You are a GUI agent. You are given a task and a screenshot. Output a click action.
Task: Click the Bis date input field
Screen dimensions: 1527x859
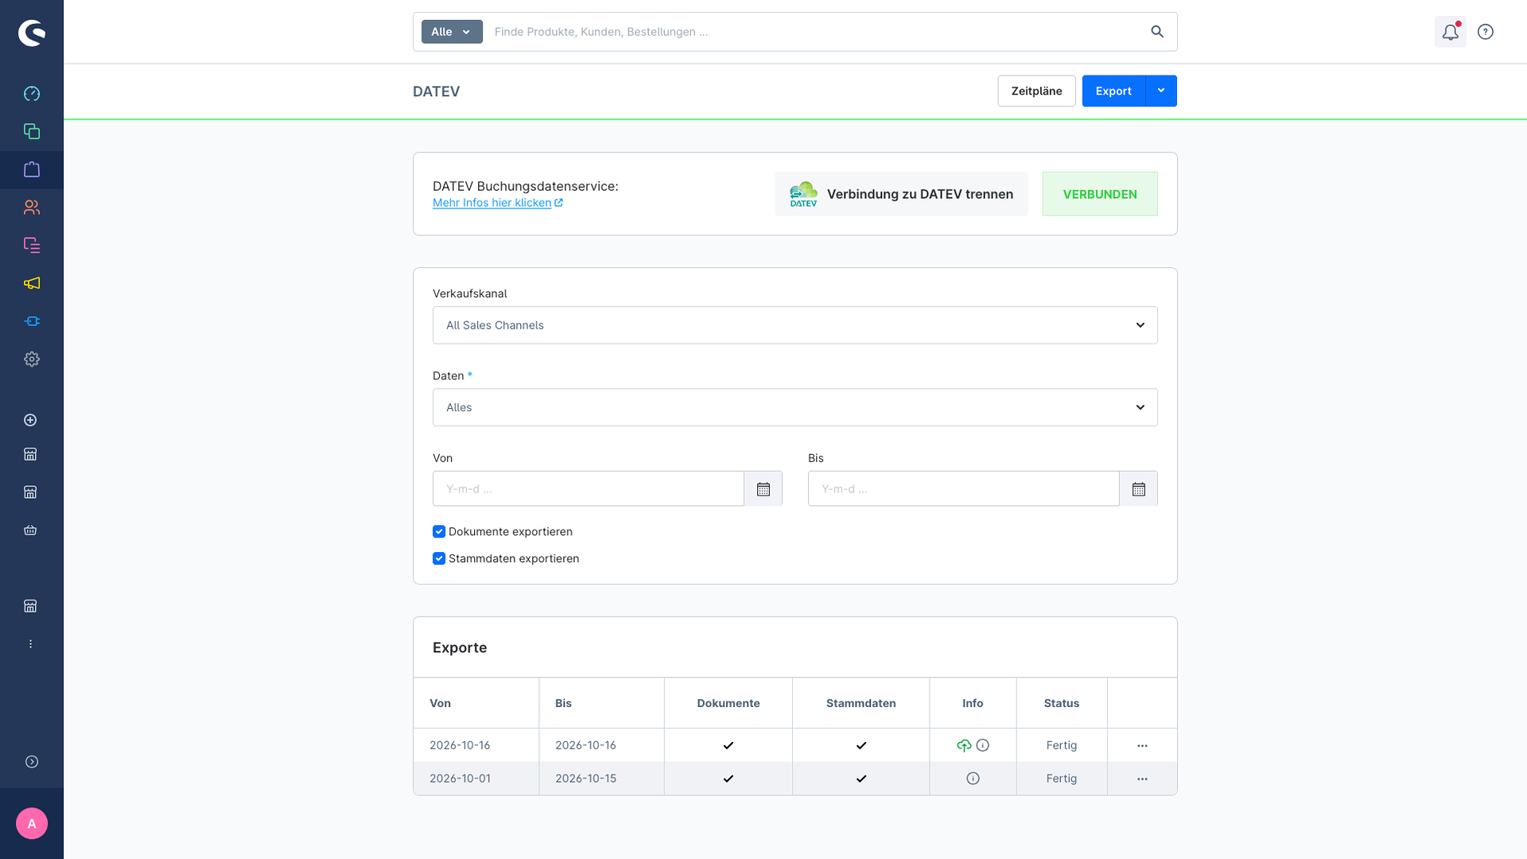click(964, 489)
